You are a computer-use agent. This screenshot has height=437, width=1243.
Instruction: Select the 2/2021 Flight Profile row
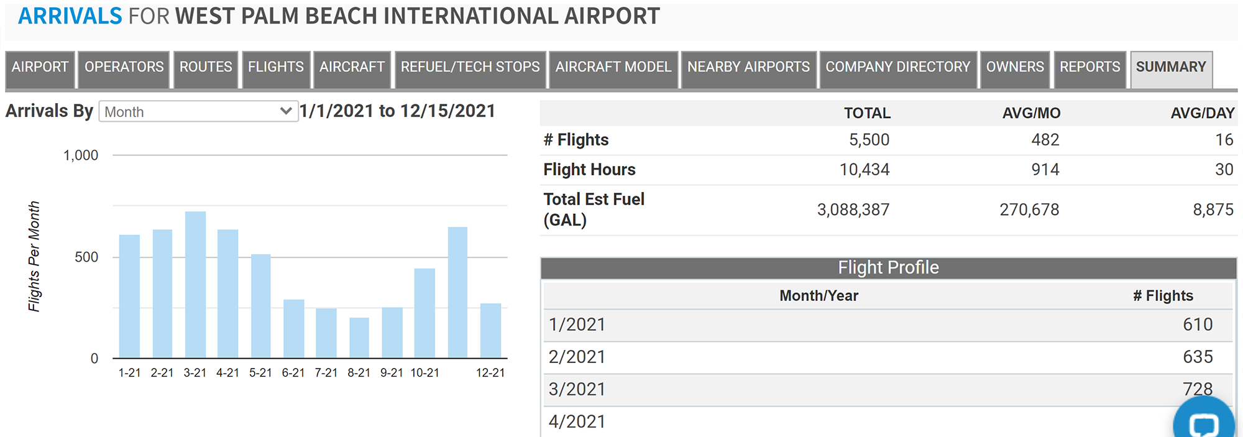pos(888,357)
